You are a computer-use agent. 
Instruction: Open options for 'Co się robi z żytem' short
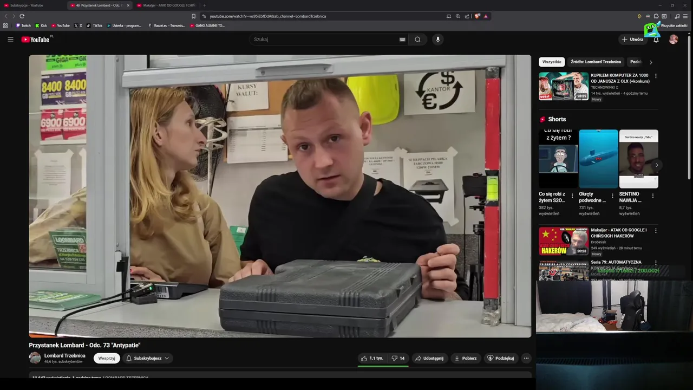coord(572,196)
